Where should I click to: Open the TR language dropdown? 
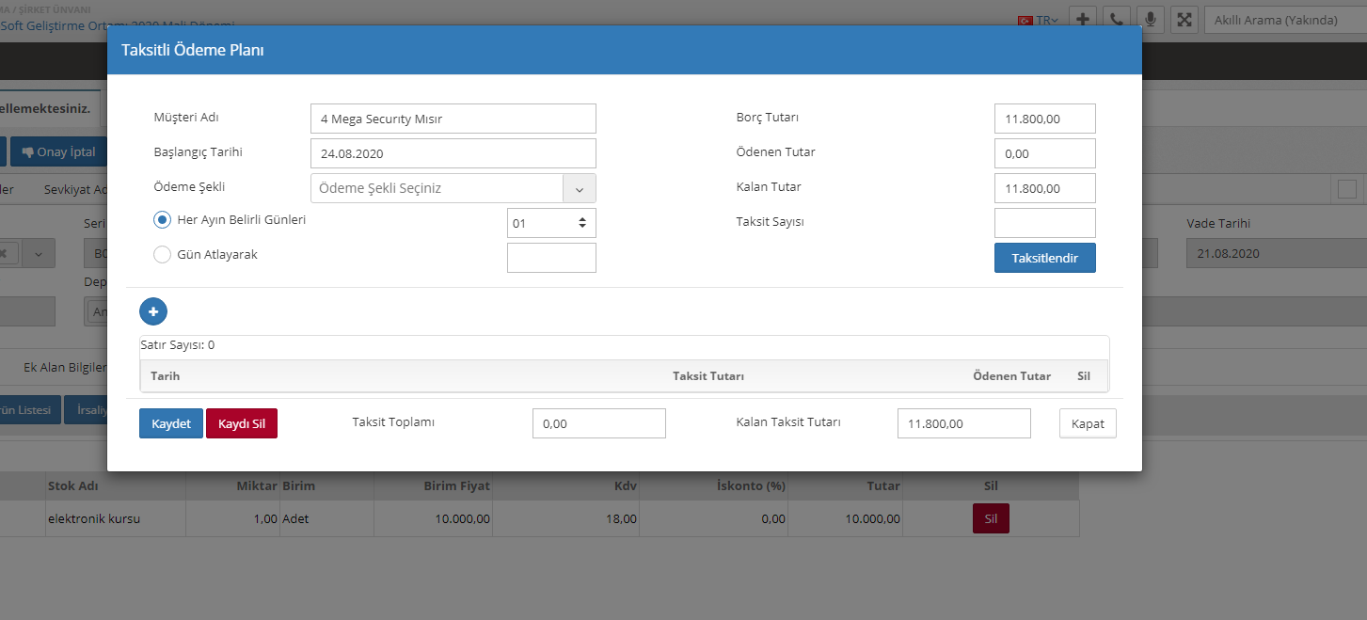(x=1039, y=20)
